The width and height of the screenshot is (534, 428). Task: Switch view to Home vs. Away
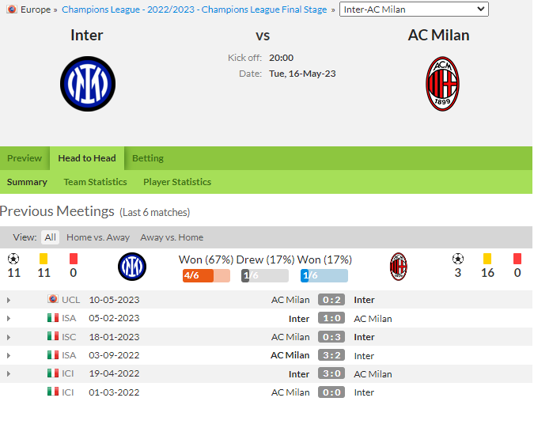point(98,237)
